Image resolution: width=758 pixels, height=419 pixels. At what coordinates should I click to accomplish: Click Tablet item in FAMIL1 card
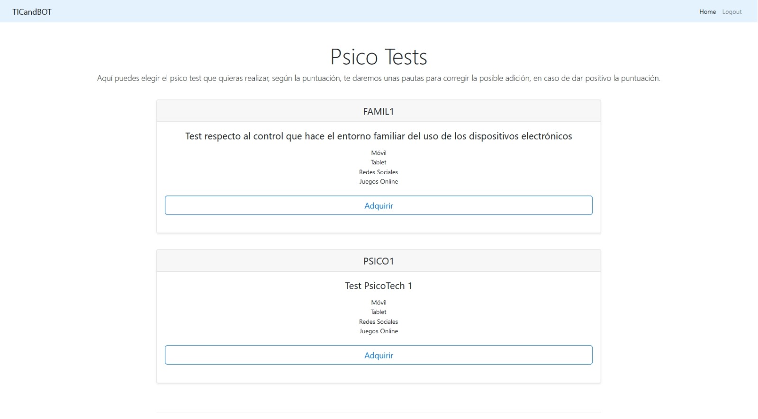coord(379,162)
